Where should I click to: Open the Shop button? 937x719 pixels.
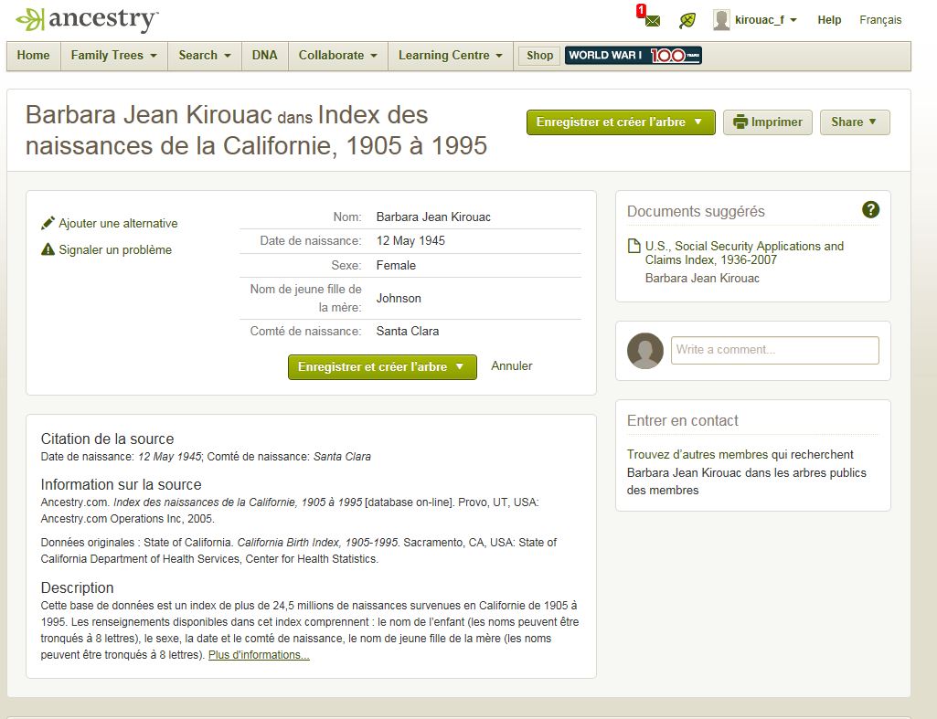(539, 56)
